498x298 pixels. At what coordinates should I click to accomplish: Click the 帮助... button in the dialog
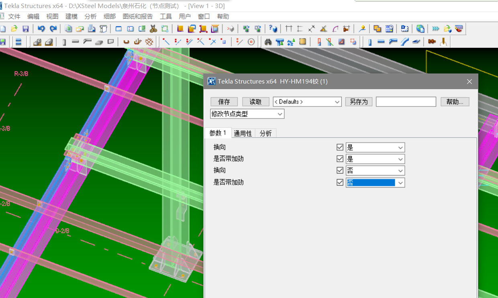[x=455, y=102]
